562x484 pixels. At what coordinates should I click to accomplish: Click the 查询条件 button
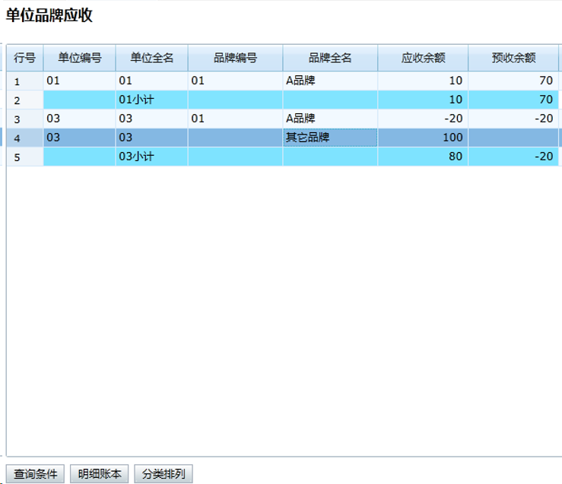tap(35, 474)
